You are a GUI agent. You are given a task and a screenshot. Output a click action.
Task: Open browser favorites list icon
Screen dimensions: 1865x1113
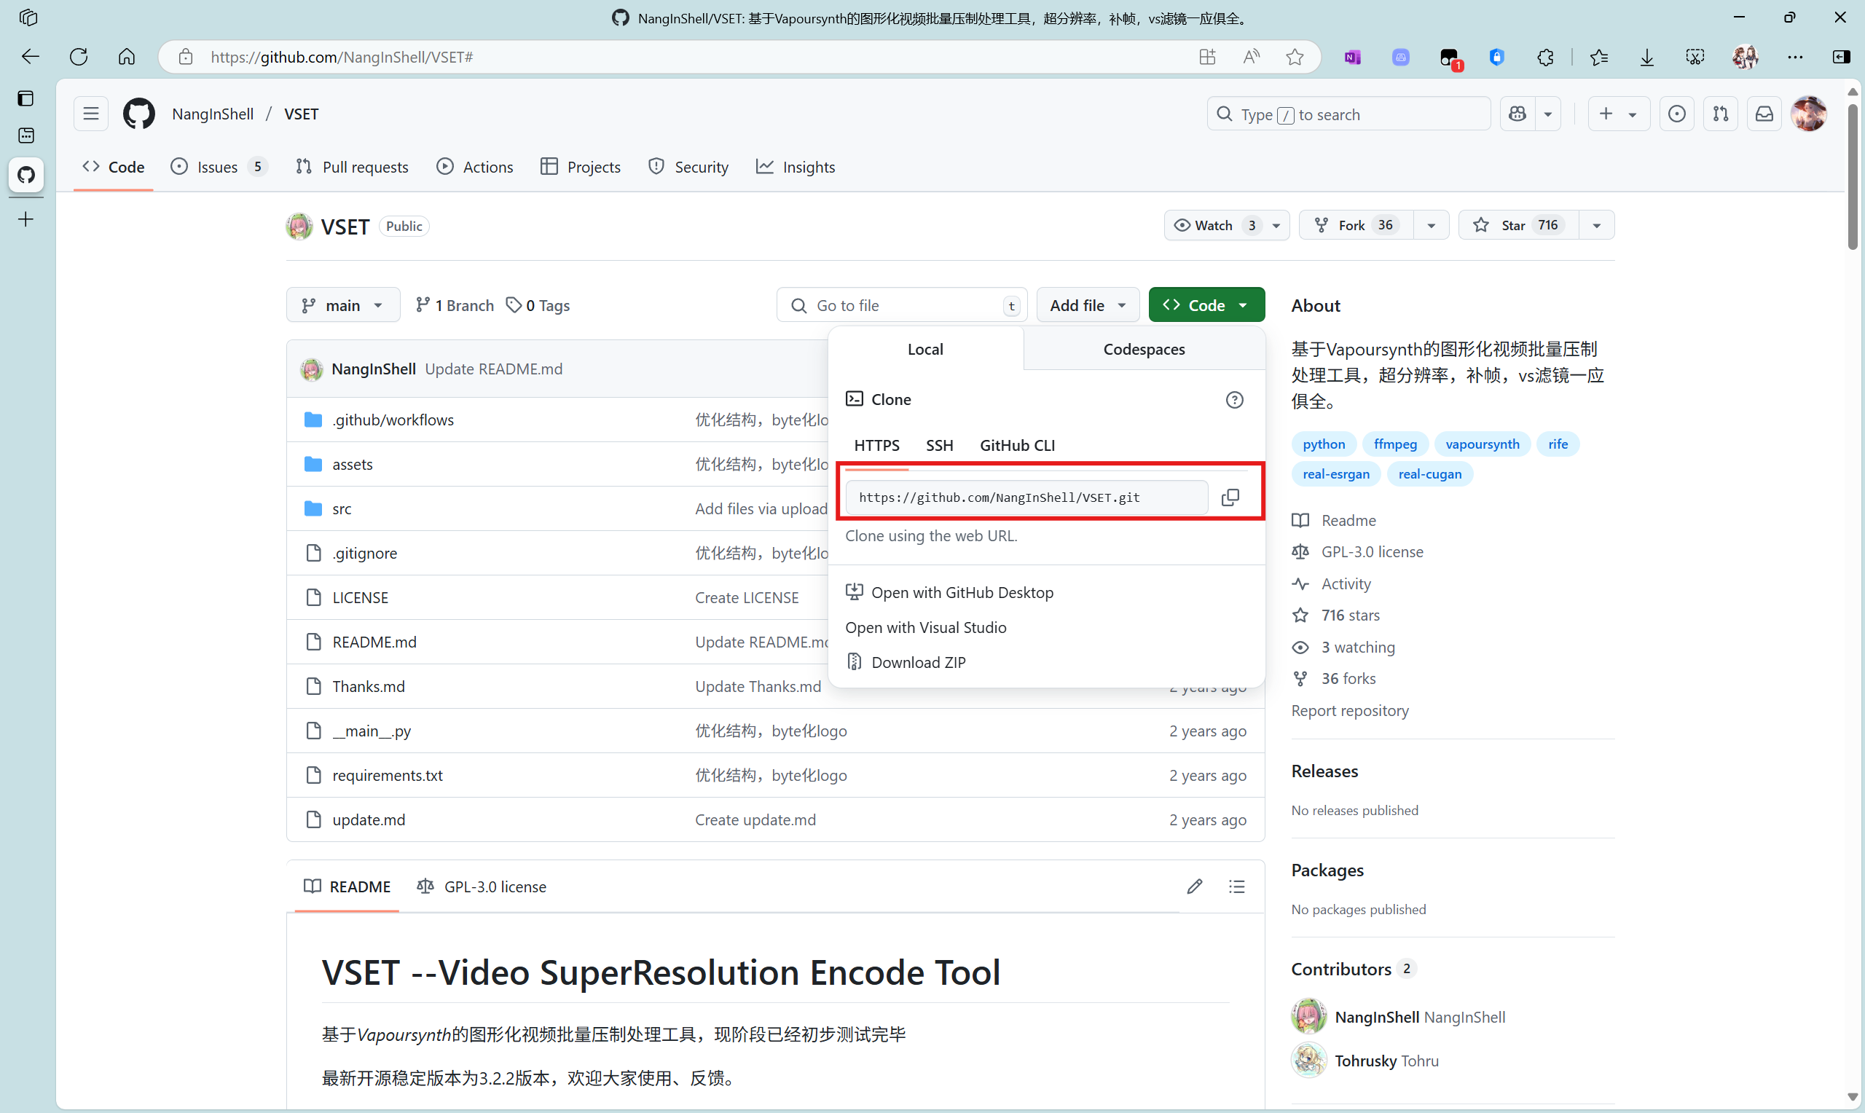pyautogui.click(x=1598, y=57)
